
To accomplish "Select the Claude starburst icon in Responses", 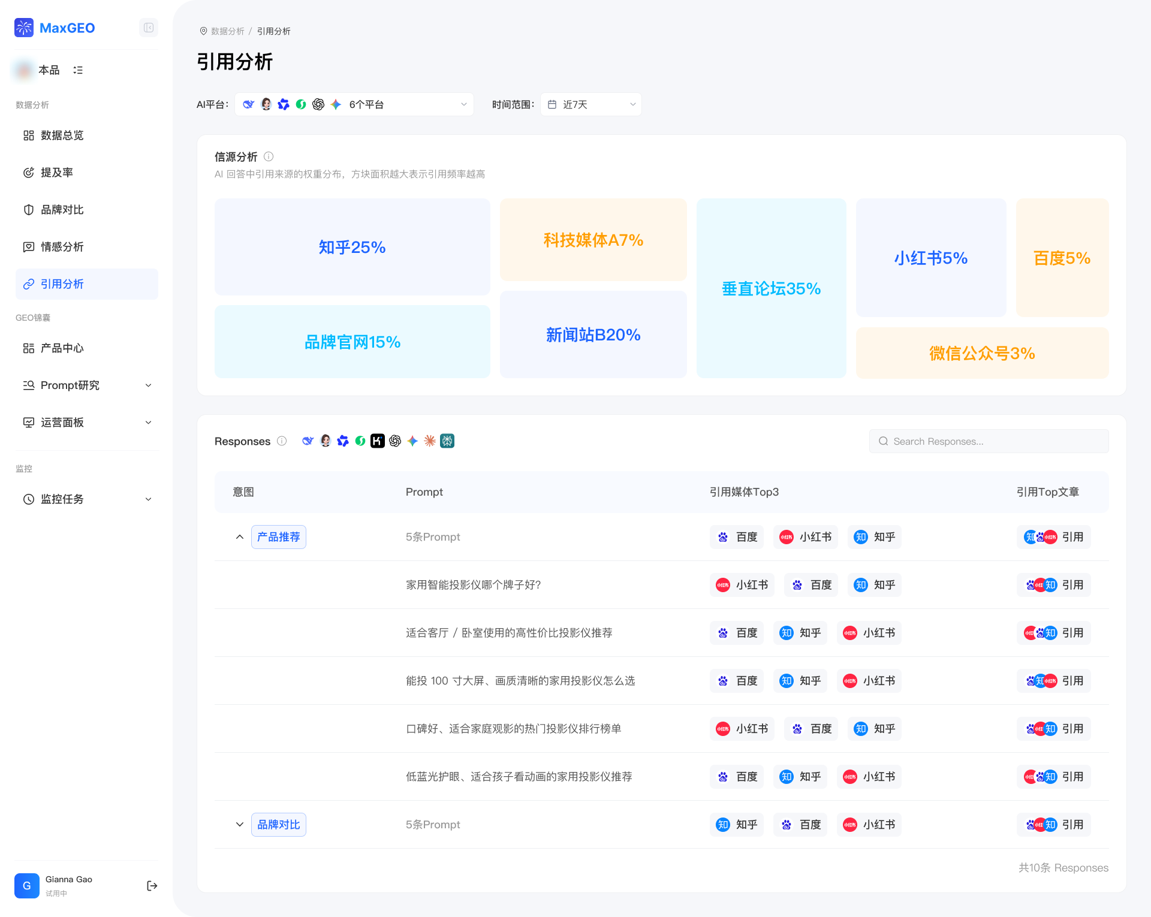I will pos(430,441).
